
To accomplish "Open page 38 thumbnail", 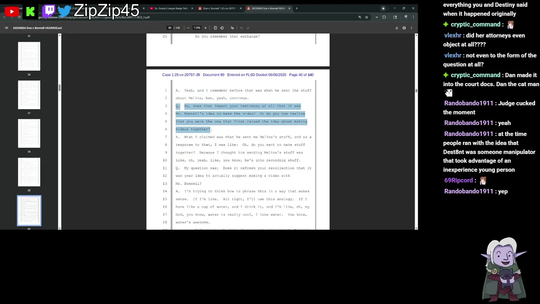I will (x=29, y=133).
